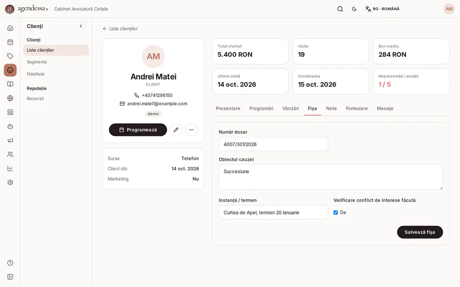Select the smiley clients icon in rail

pos(10,70)
